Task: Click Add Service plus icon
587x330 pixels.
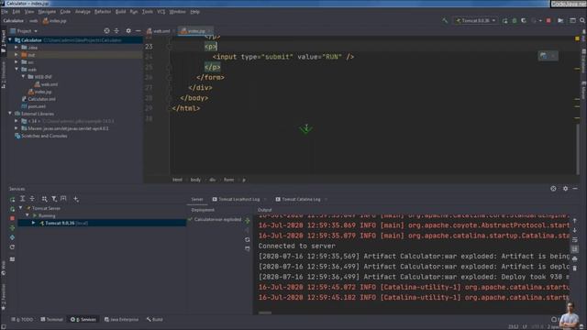Action: tap(76, 199)
